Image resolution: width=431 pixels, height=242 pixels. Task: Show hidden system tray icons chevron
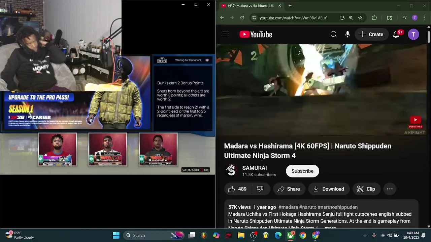pos(365,235)
